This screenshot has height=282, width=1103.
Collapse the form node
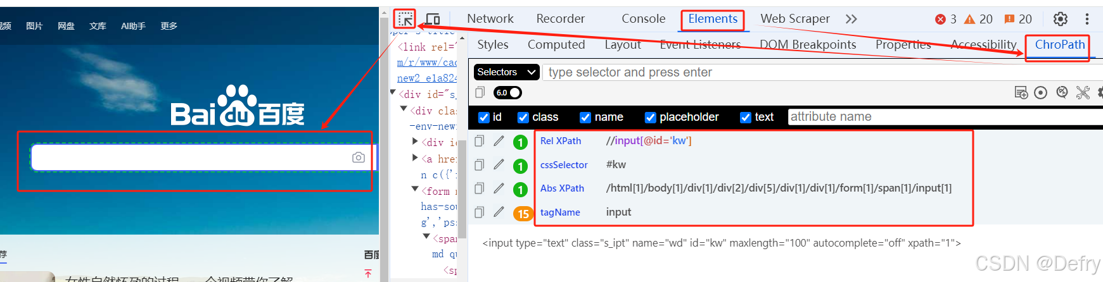pyautogui.click(x=415, y=189)
